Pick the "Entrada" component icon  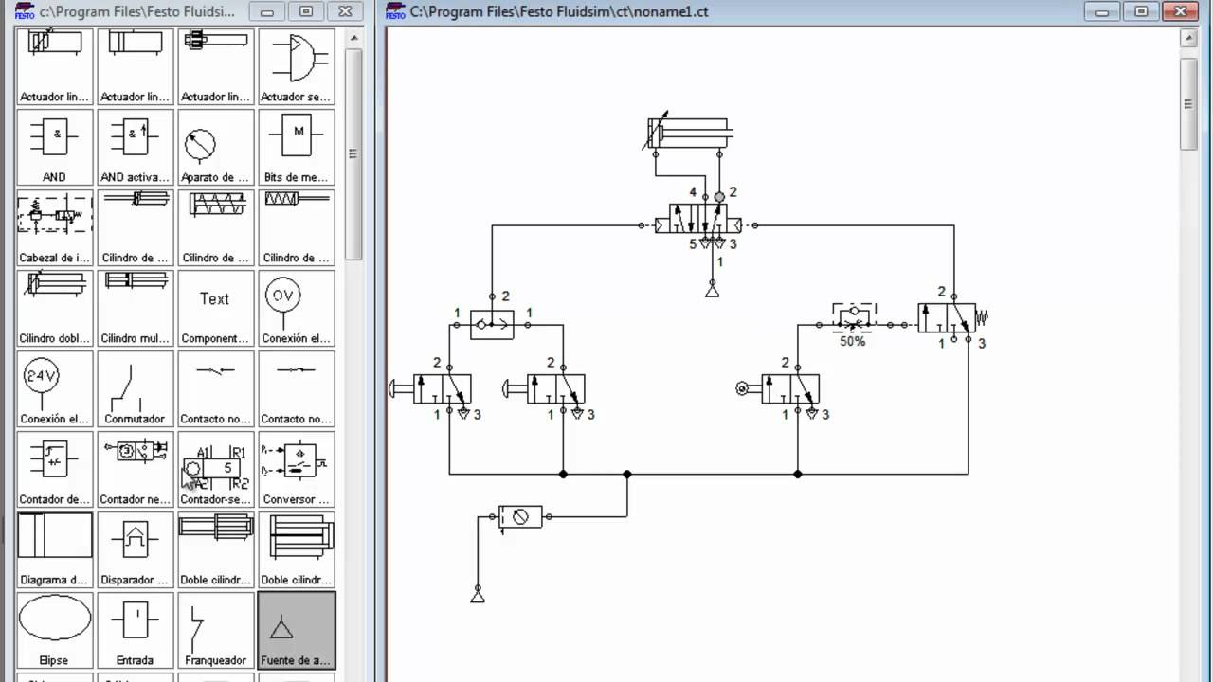pos(135,630)
